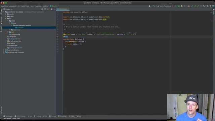Open the Gradle tab on right edge

tap(214, 12)
